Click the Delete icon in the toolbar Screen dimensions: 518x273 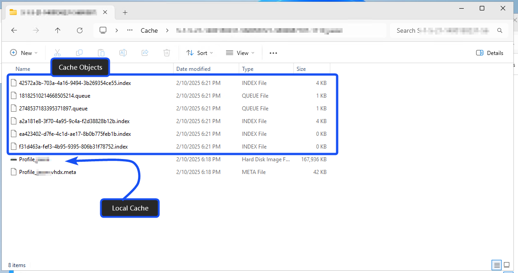pos(167,53)
